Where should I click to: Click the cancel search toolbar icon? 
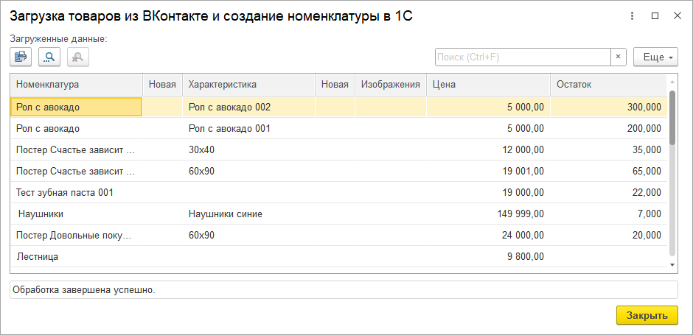[78, 57]
